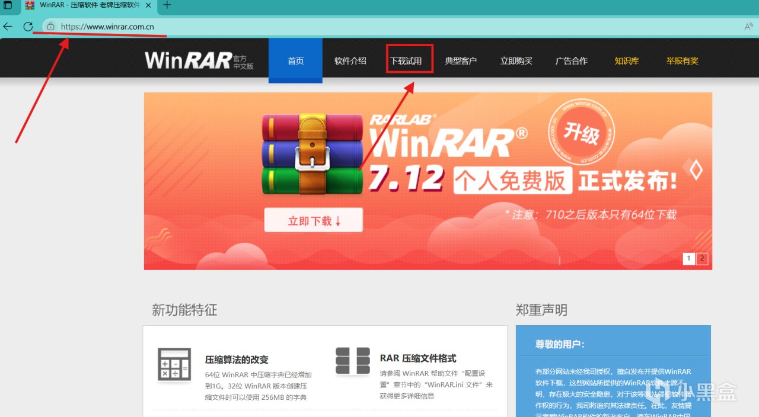Image resolution: width=759 pixels, height=417 pixels.
Task: Click the 新功能特征 section heading
Action: click(x=184, y=310)
